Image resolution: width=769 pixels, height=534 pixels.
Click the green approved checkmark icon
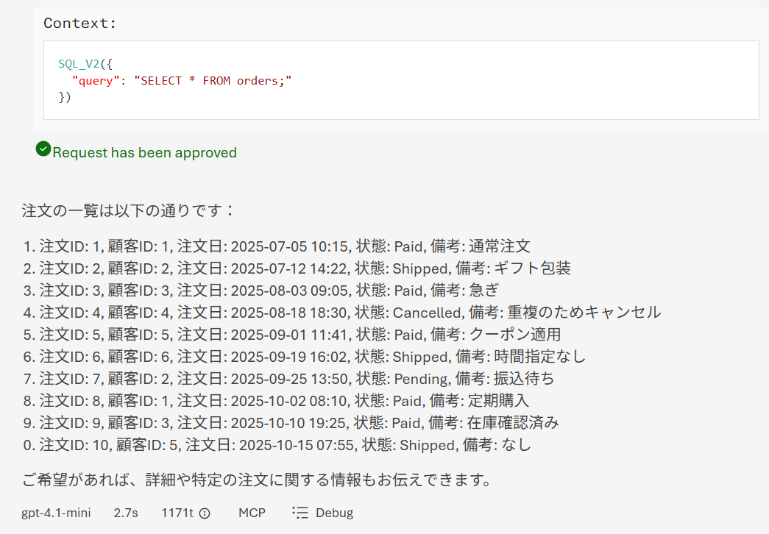[43, 149]
